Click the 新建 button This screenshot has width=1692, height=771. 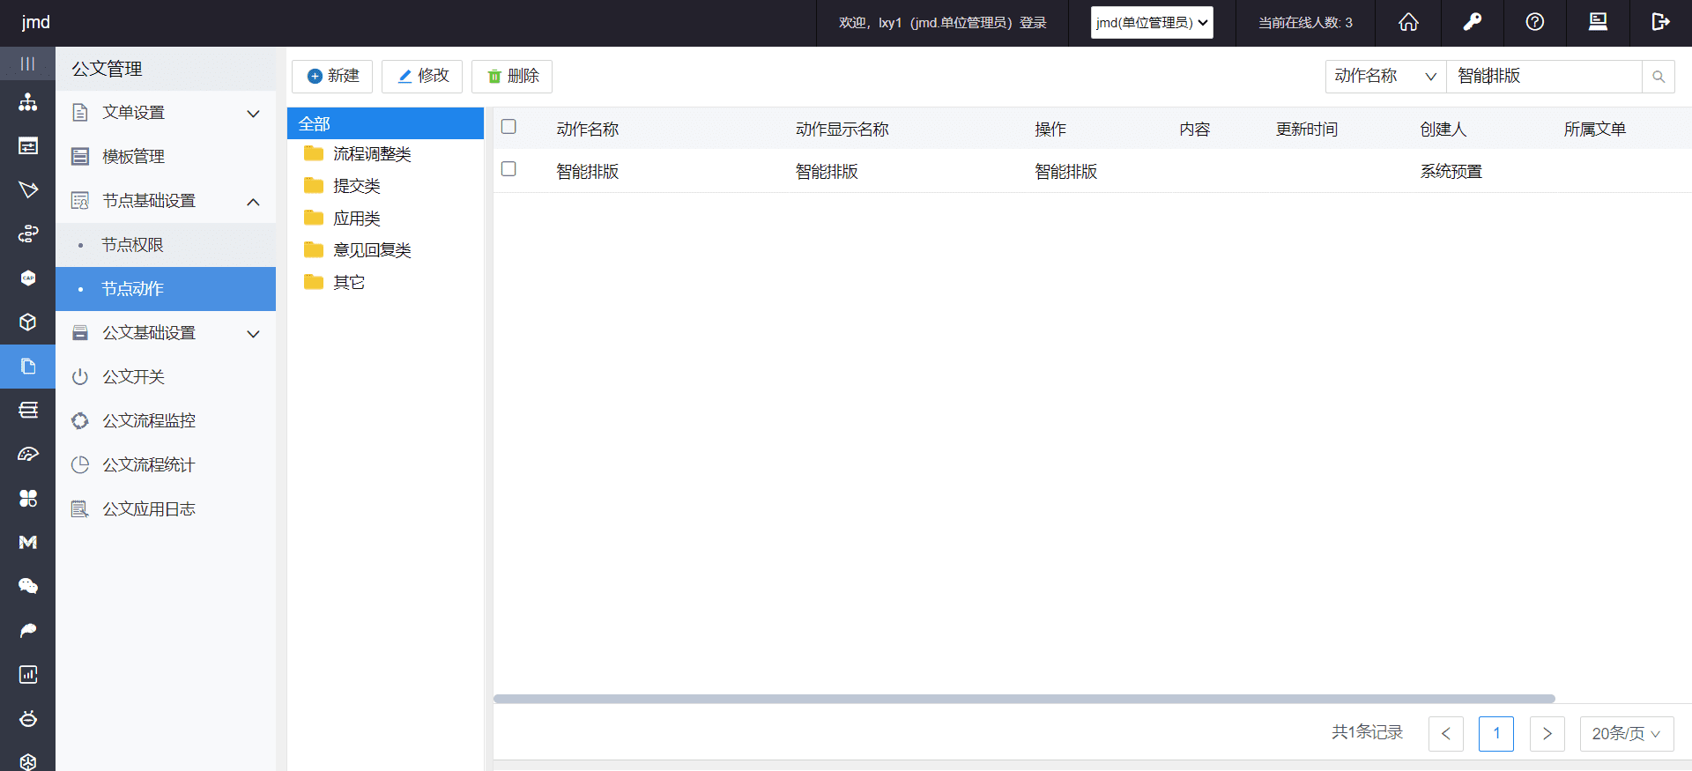[x=332, y=77]
